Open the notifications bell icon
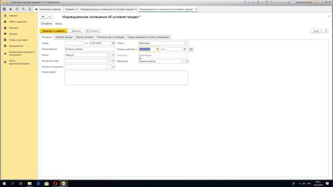 (x=30, y=9)
